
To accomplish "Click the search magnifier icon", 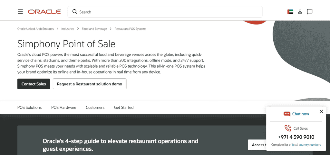I will [75, 12].
